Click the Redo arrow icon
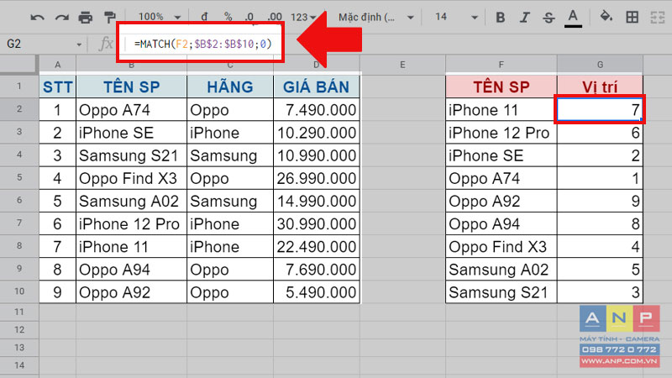The width and height of the screenshot is (672, 378). (x=61, y=18)
